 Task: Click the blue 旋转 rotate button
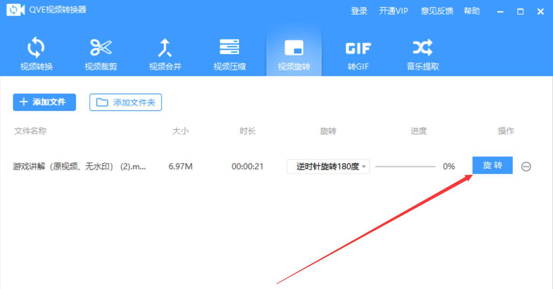(x=493, y=165)
